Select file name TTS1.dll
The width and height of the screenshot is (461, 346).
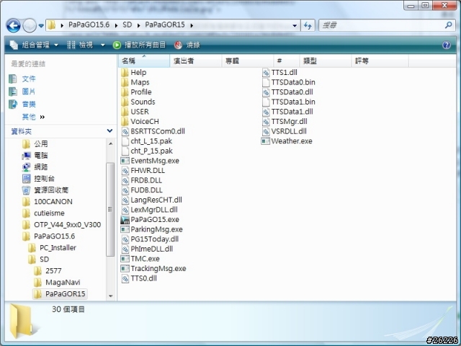[284, 72]
